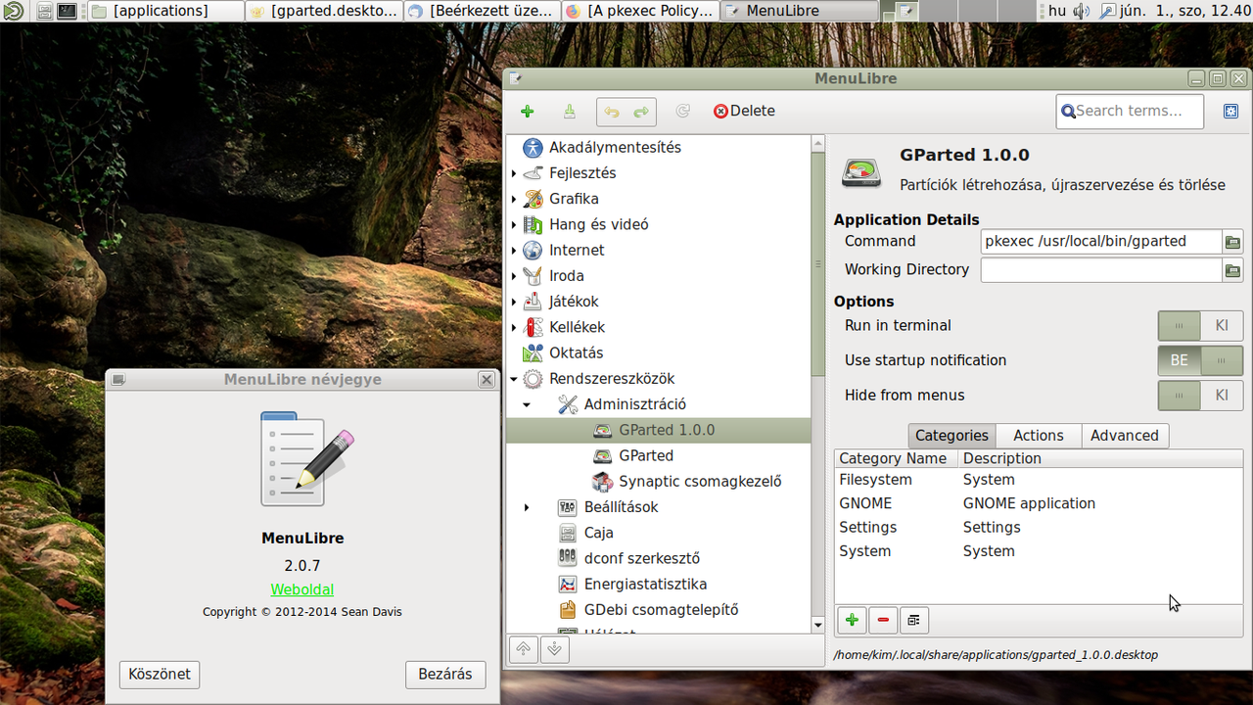Select dconf szerkesztő launcher

point(659,559)
